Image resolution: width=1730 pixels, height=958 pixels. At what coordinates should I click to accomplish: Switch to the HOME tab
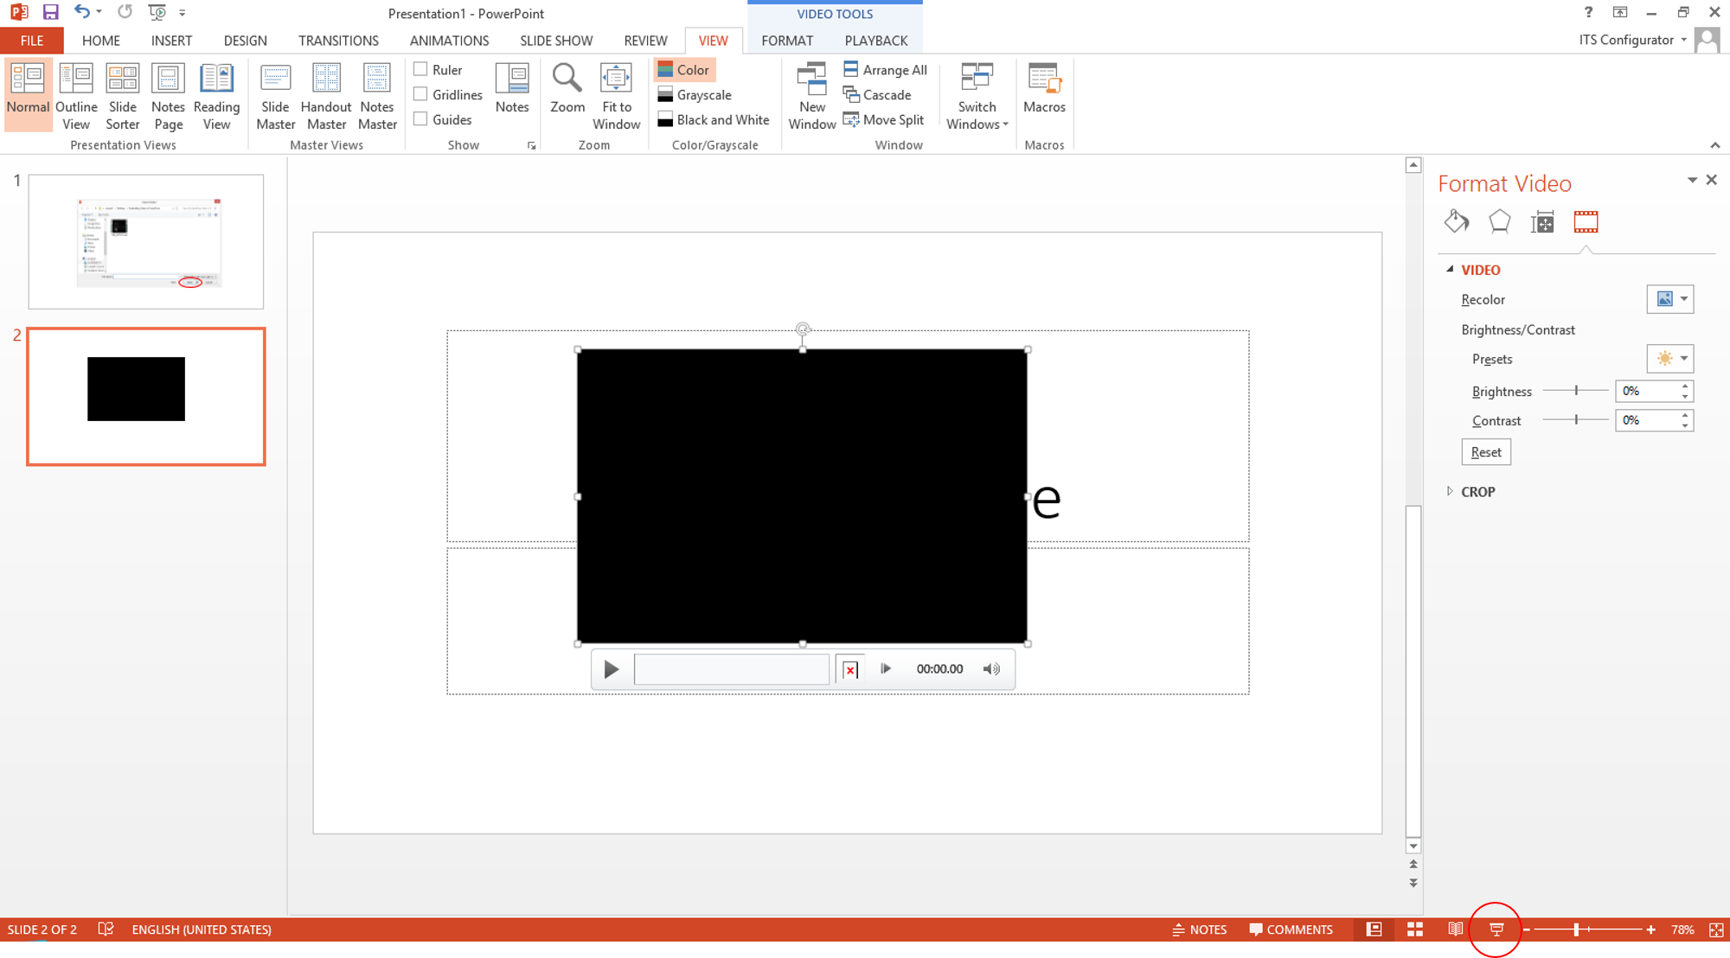click(101, 41)
